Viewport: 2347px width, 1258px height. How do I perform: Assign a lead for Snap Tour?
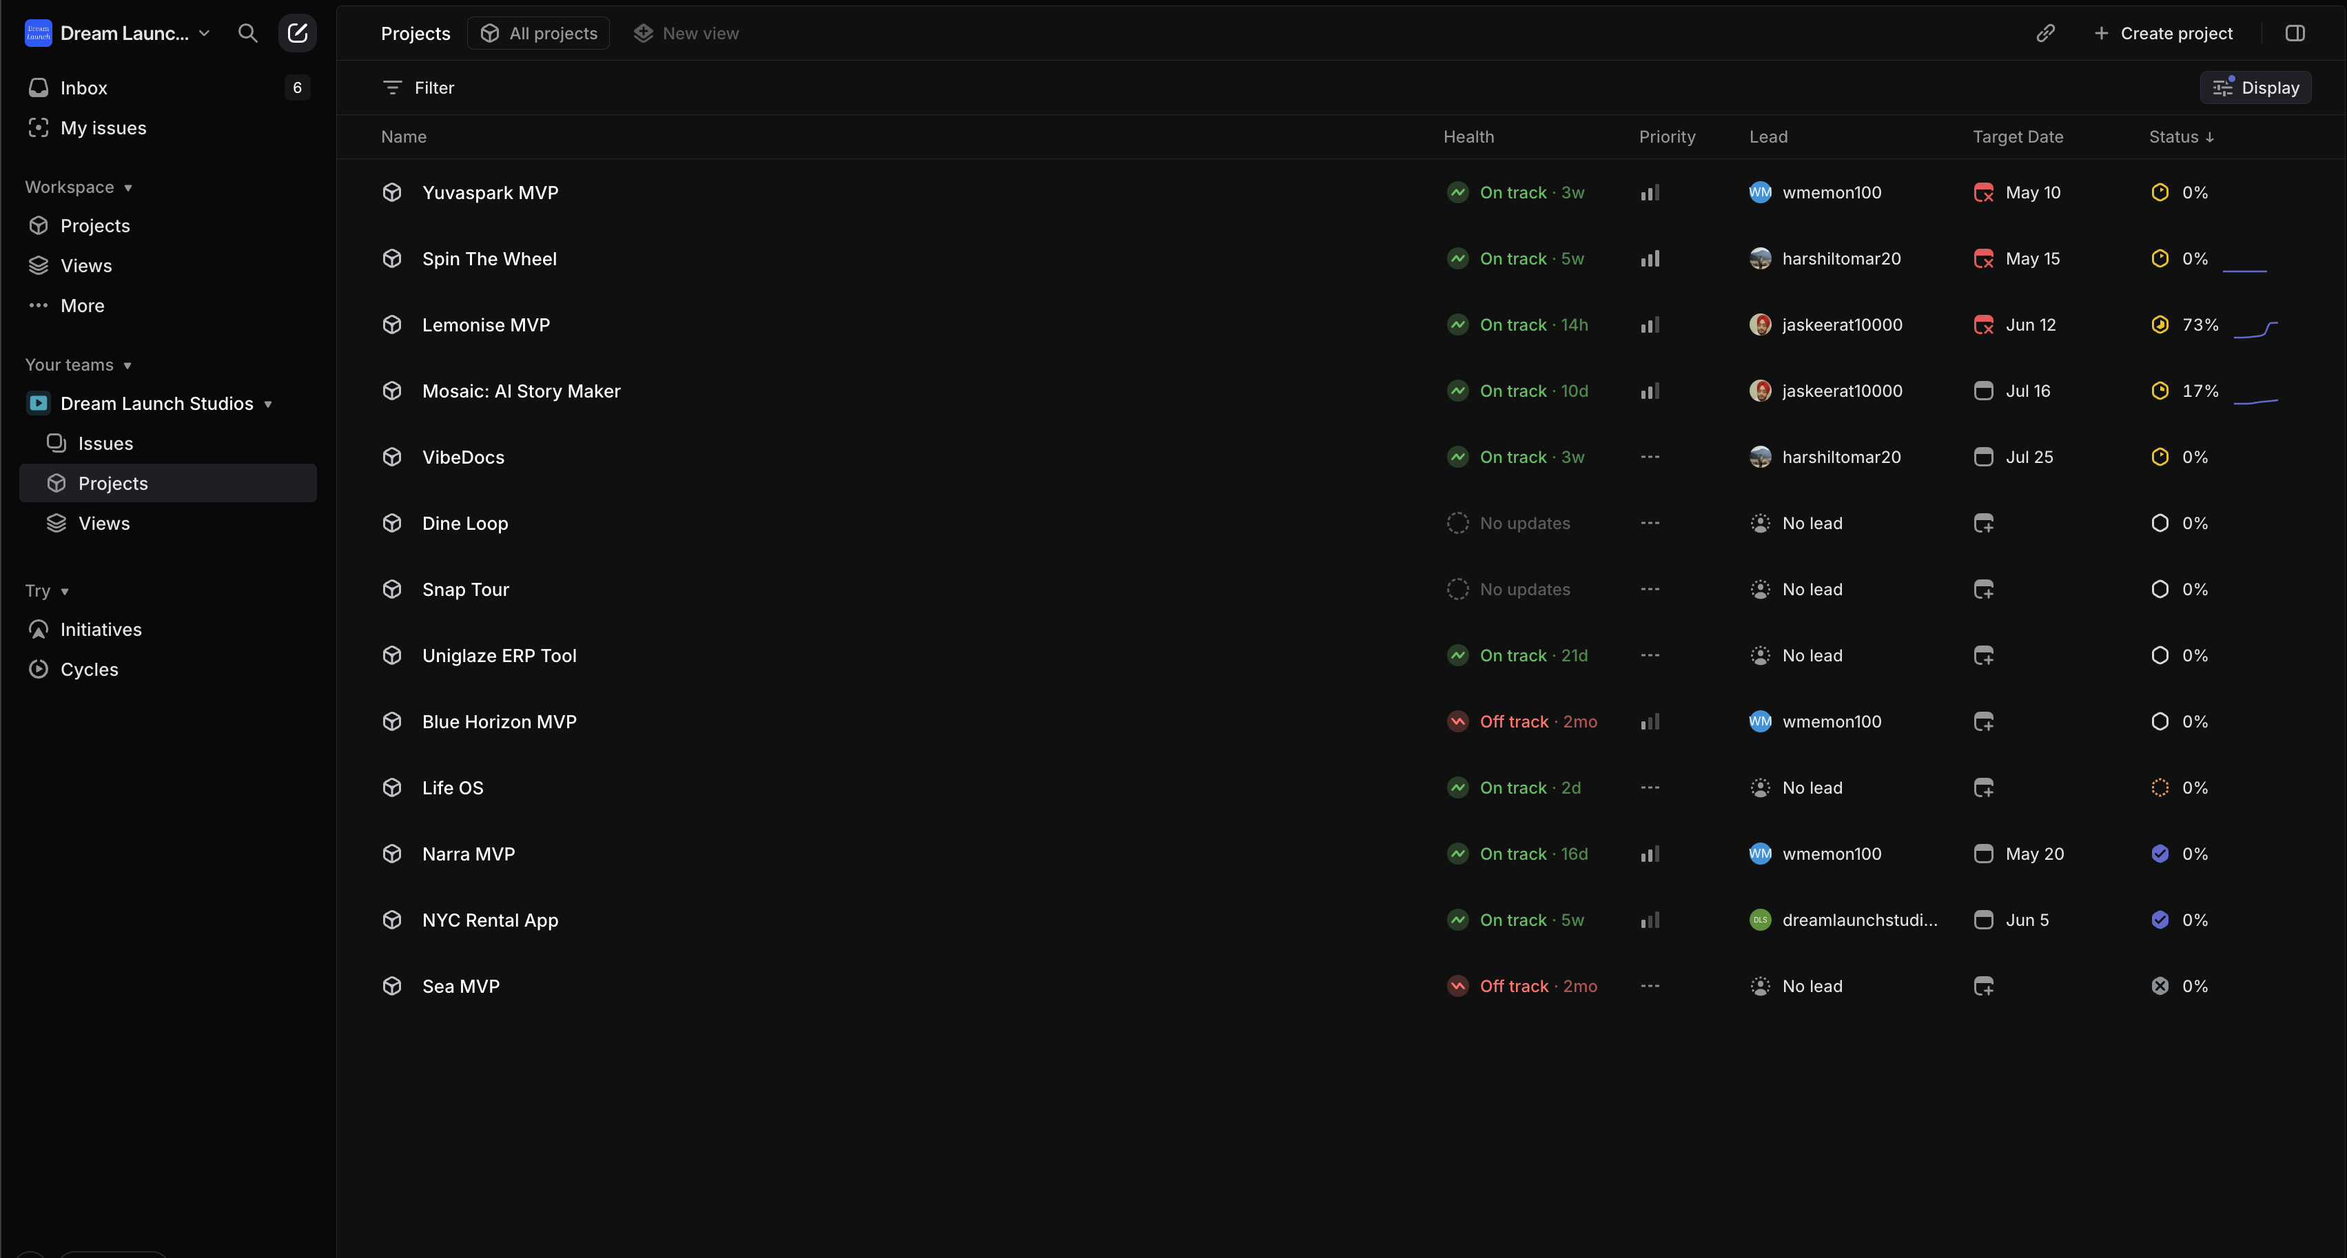pyautogui.click(x=1796, y=589)
